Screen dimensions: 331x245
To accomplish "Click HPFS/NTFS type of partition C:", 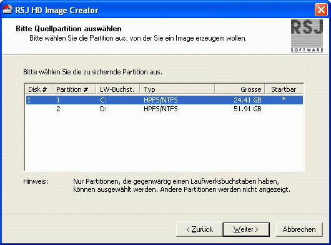I will (x=161, y=100).
